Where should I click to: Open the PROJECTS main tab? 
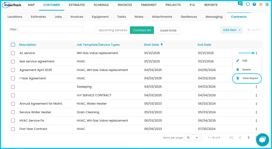173,5
